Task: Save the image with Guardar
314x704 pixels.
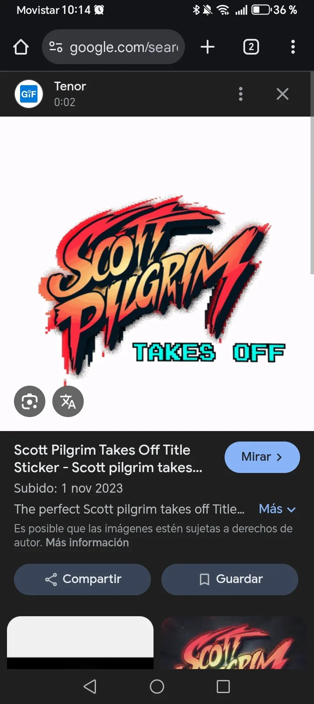Action: coord(230,579)
